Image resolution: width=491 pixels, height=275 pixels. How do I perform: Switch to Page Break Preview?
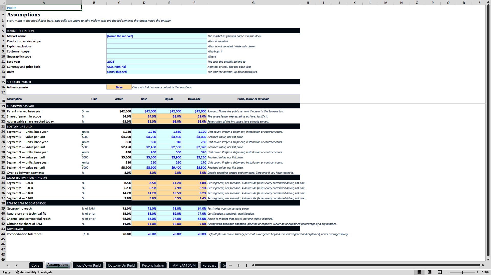tap(440, 272)
